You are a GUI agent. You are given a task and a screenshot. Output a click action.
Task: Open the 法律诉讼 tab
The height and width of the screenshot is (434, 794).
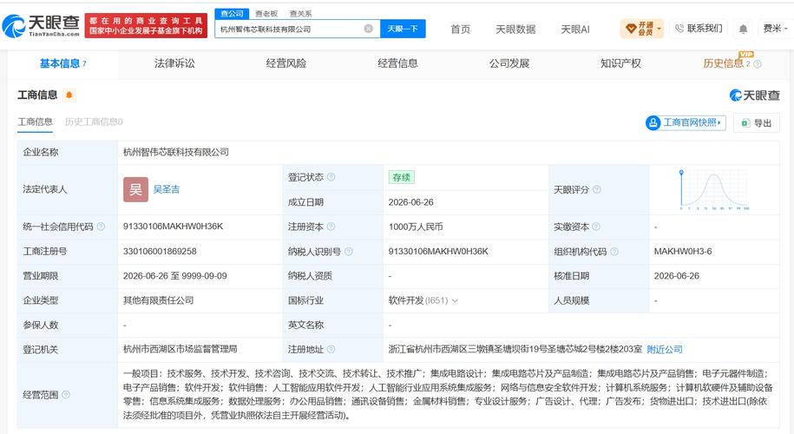(x=174, y=64)
